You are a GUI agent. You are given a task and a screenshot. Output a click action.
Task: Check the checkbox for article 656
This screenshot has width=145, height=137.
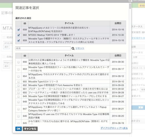pos(19,62)
